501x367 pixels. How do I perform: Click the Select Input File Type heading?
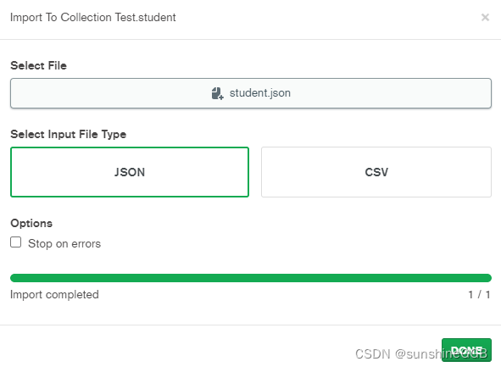(x=69, y=135)
